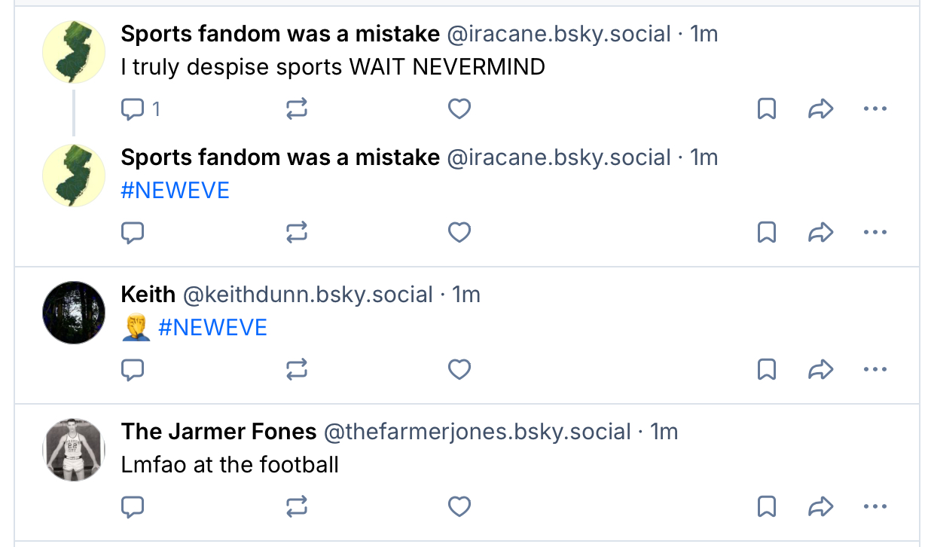
Task: Open Keith's dark forest avatar
Action: click(73, 313)
